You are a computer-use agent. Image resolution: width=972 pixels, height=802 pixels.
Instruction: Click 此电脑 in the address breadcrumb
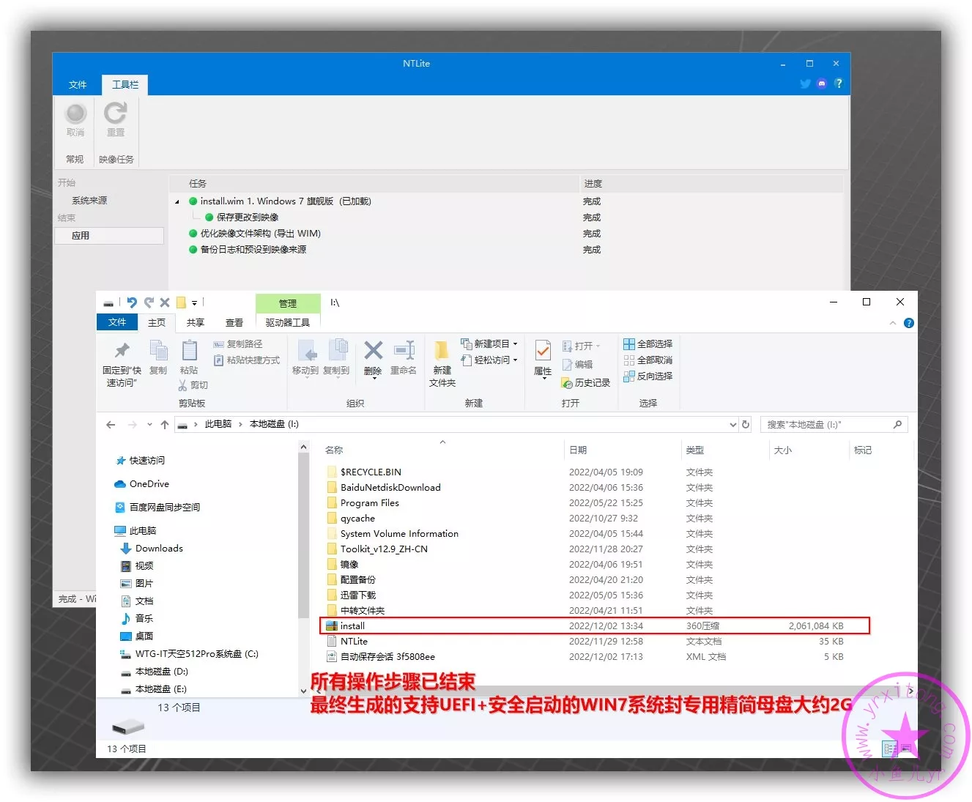218,424
